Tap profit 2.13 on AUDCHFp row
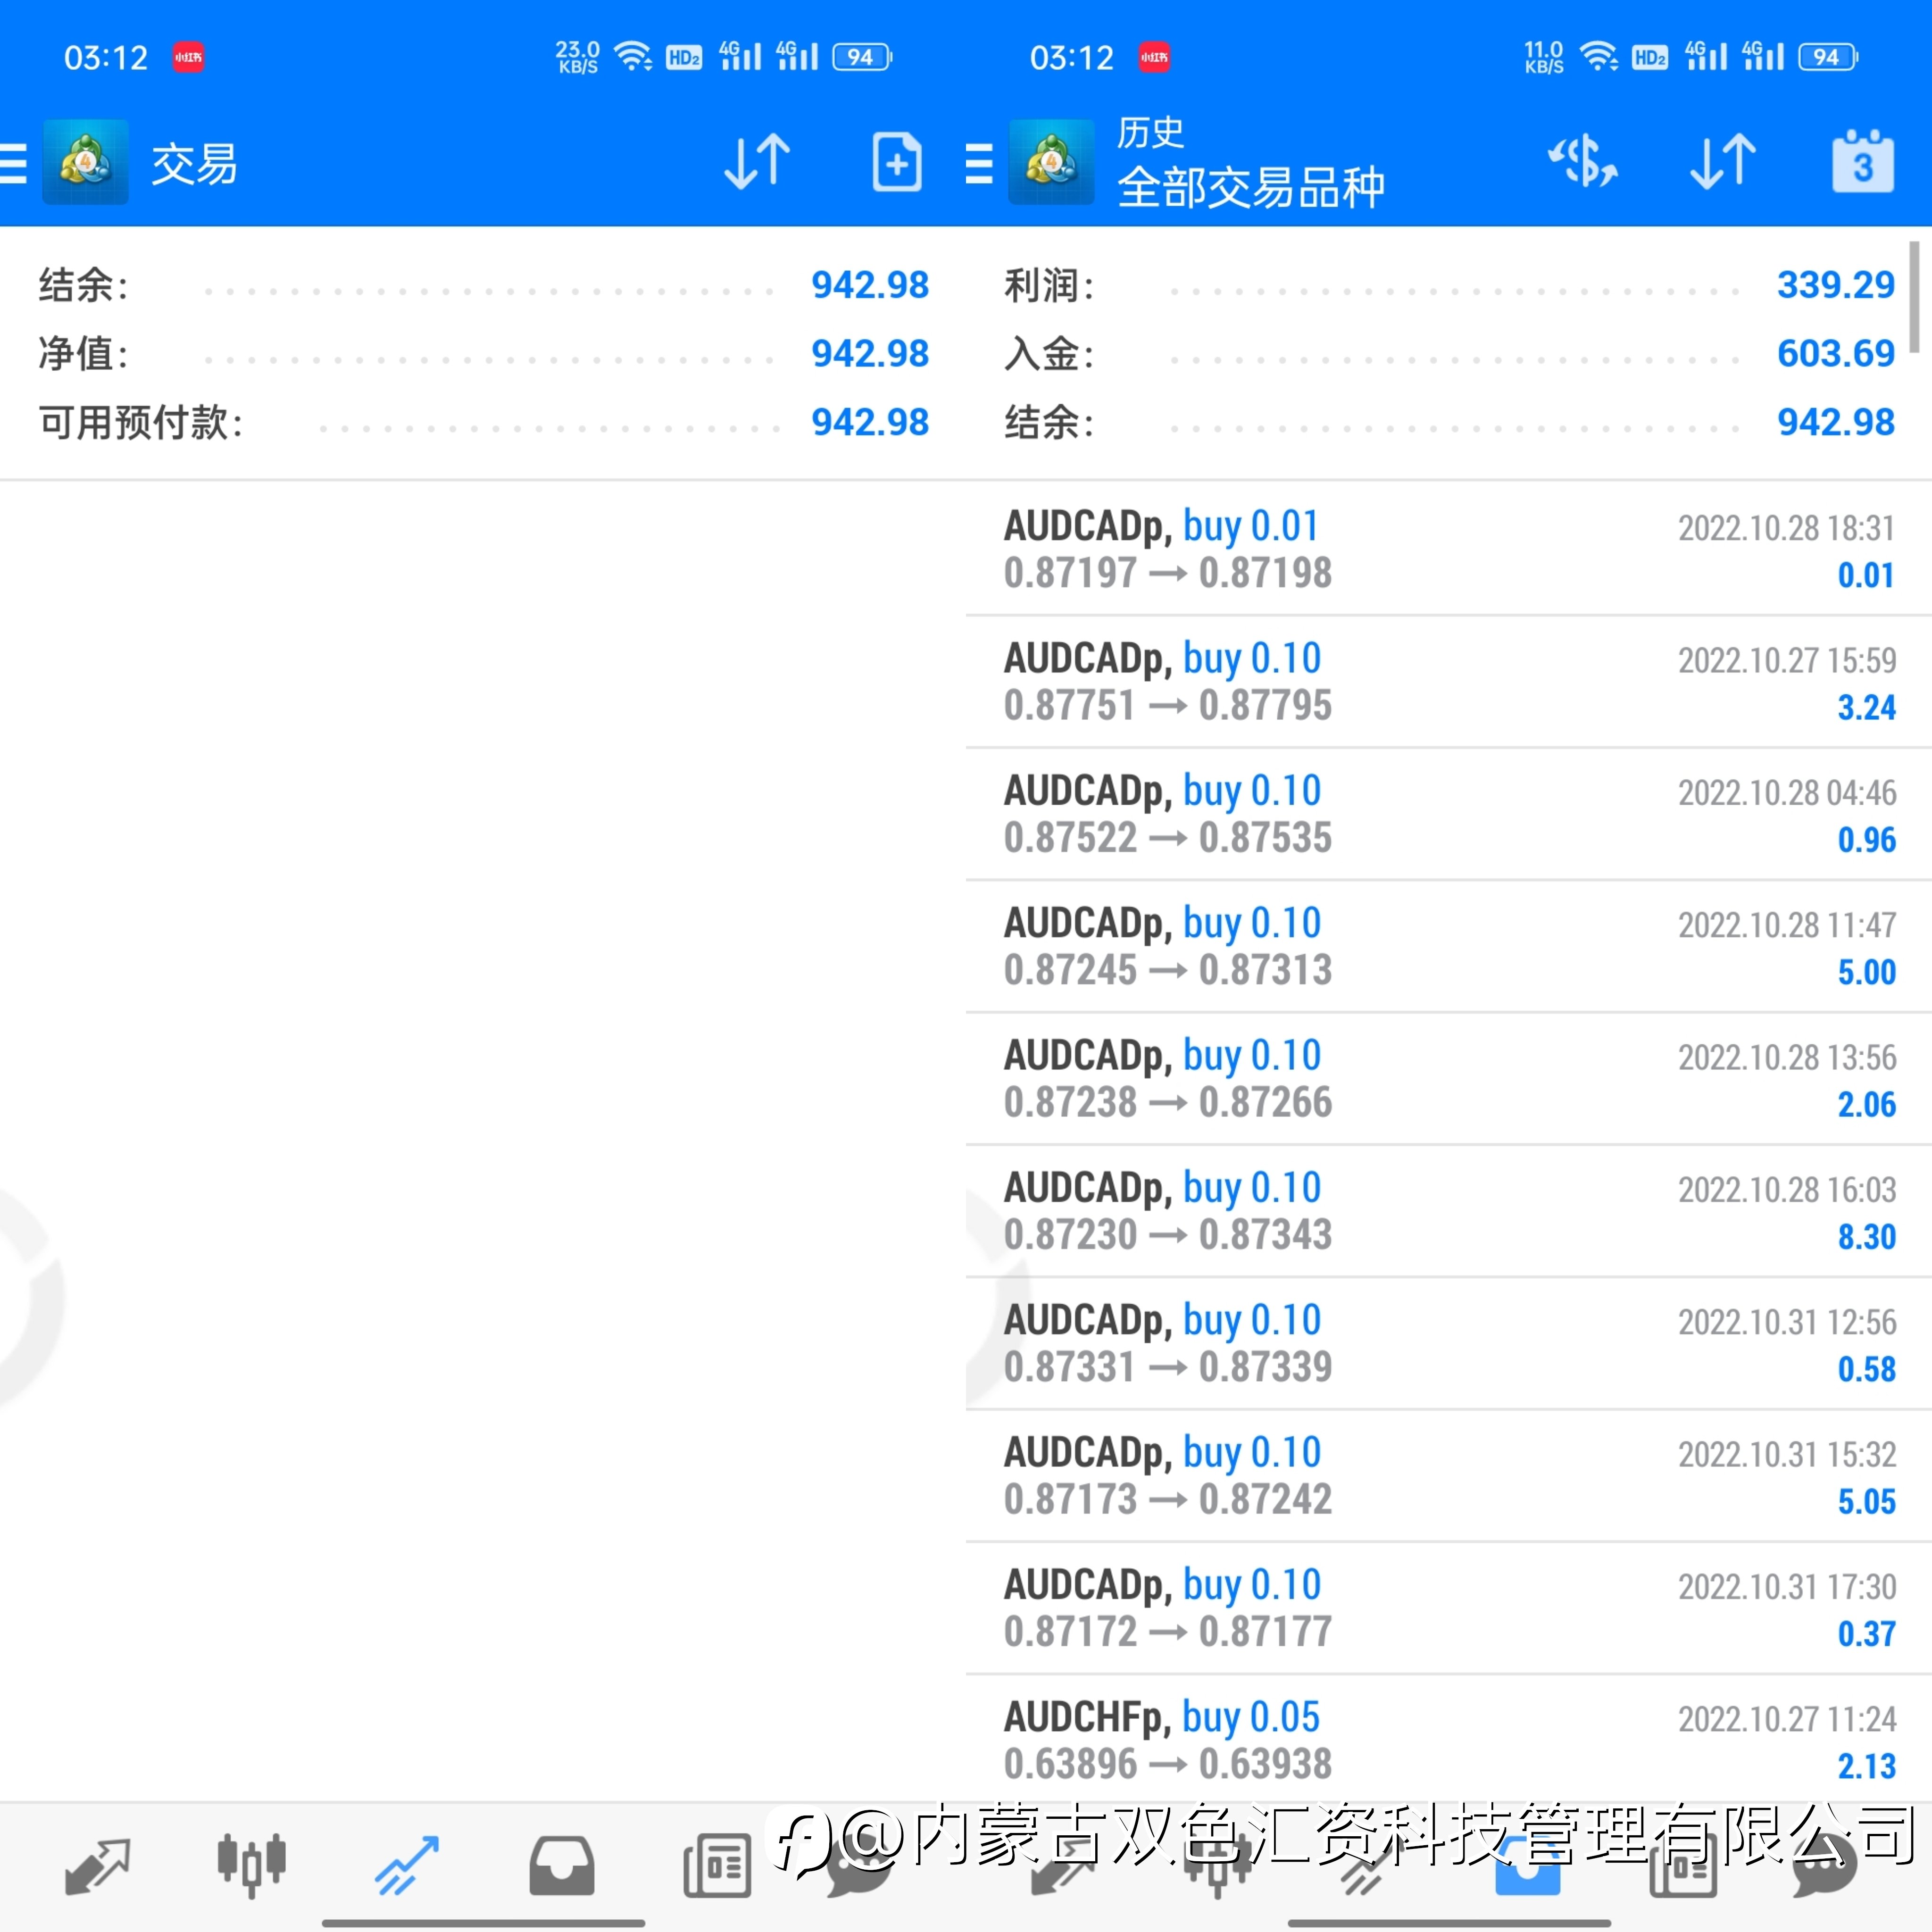Image resolution: width=1932 pixels, height=1932 pixels. [x=1866, y=1767]
